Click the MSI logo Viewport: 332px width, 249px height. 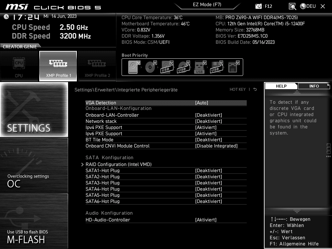[17, 7]
